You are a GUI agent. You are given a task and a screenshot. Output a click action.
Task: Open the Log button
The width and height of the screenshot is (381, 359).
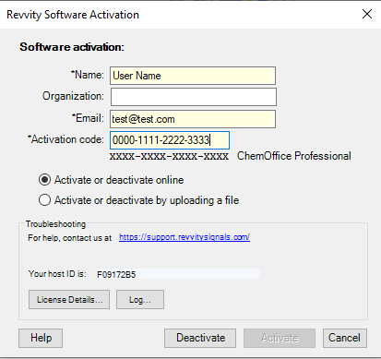140,299
